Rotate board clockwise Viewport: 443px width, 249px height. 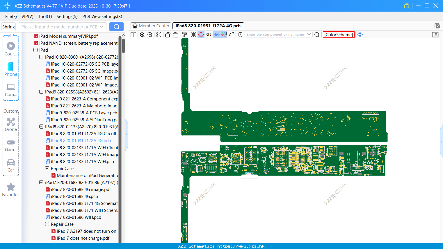click(175, 35)
